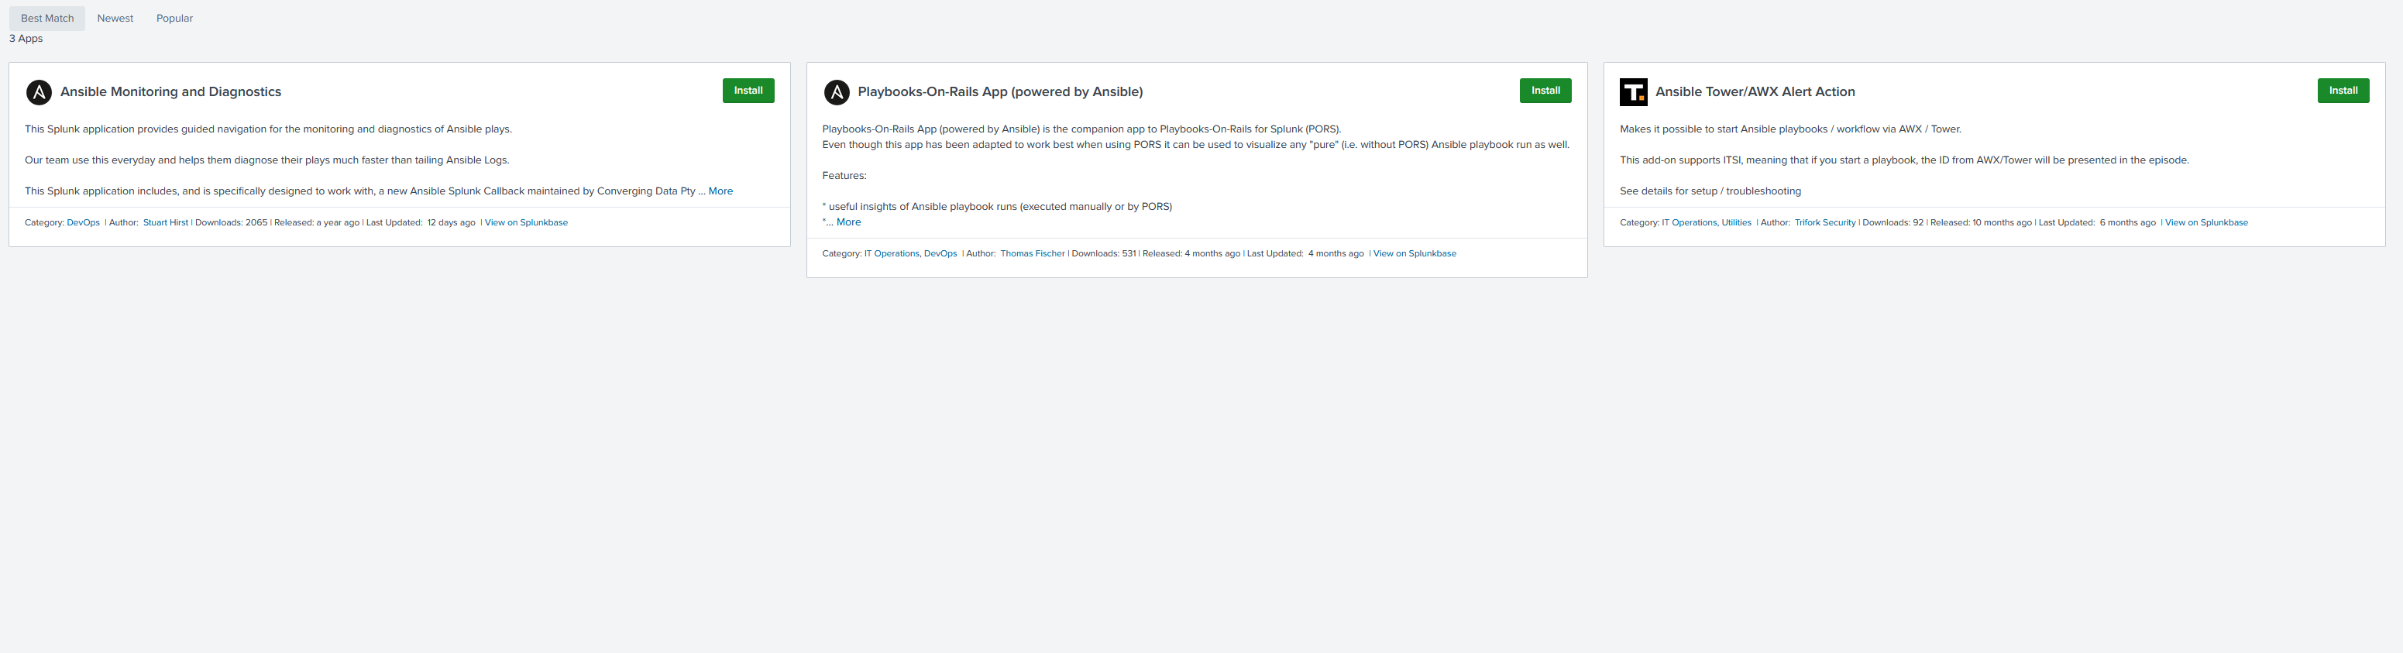2403x653 pixels.
Task: Click the Ansible Tower/AWX Alert Action T icon
Action: pos(1634,92)
